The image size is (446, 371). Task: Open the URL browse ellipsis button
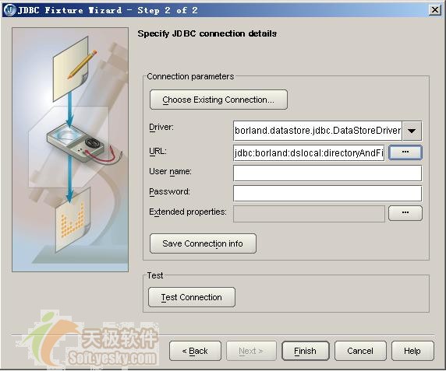405,152
